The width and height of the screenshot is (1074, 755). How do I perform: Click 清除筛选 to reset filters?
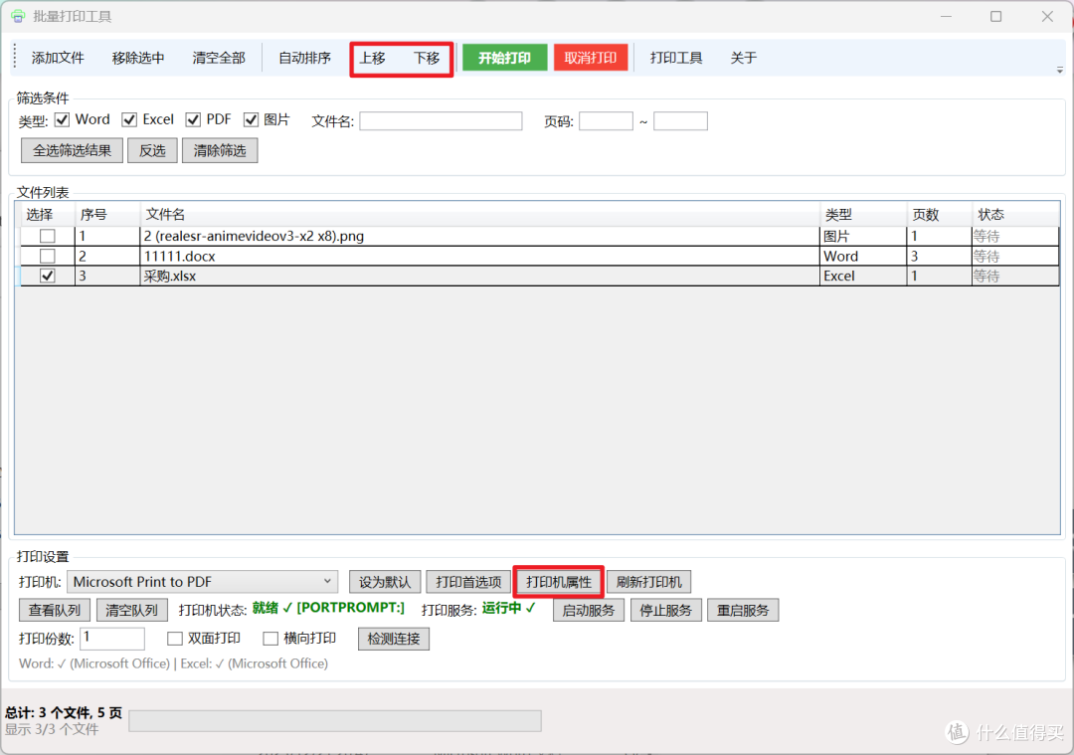[220, 151]
